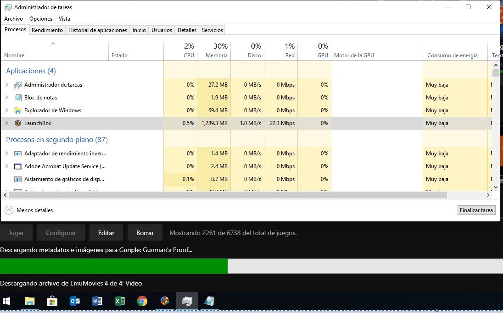503x313 pixels.
Task: Sort by the Motor de la GPU column
Action: (x=377, y=51)
